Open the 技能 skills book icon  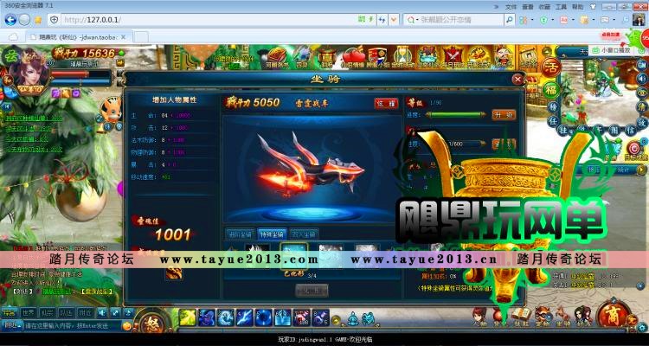(x=522, y=317)
